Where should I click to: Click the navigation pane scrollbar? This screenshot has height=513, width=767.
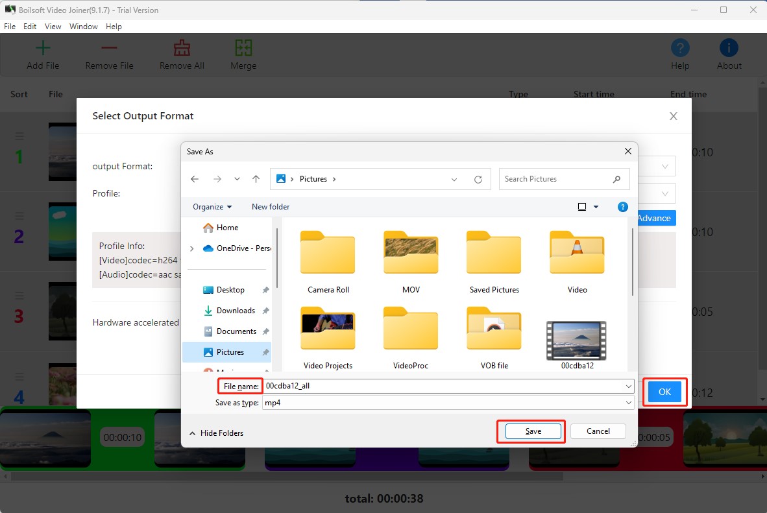(276, 257)
